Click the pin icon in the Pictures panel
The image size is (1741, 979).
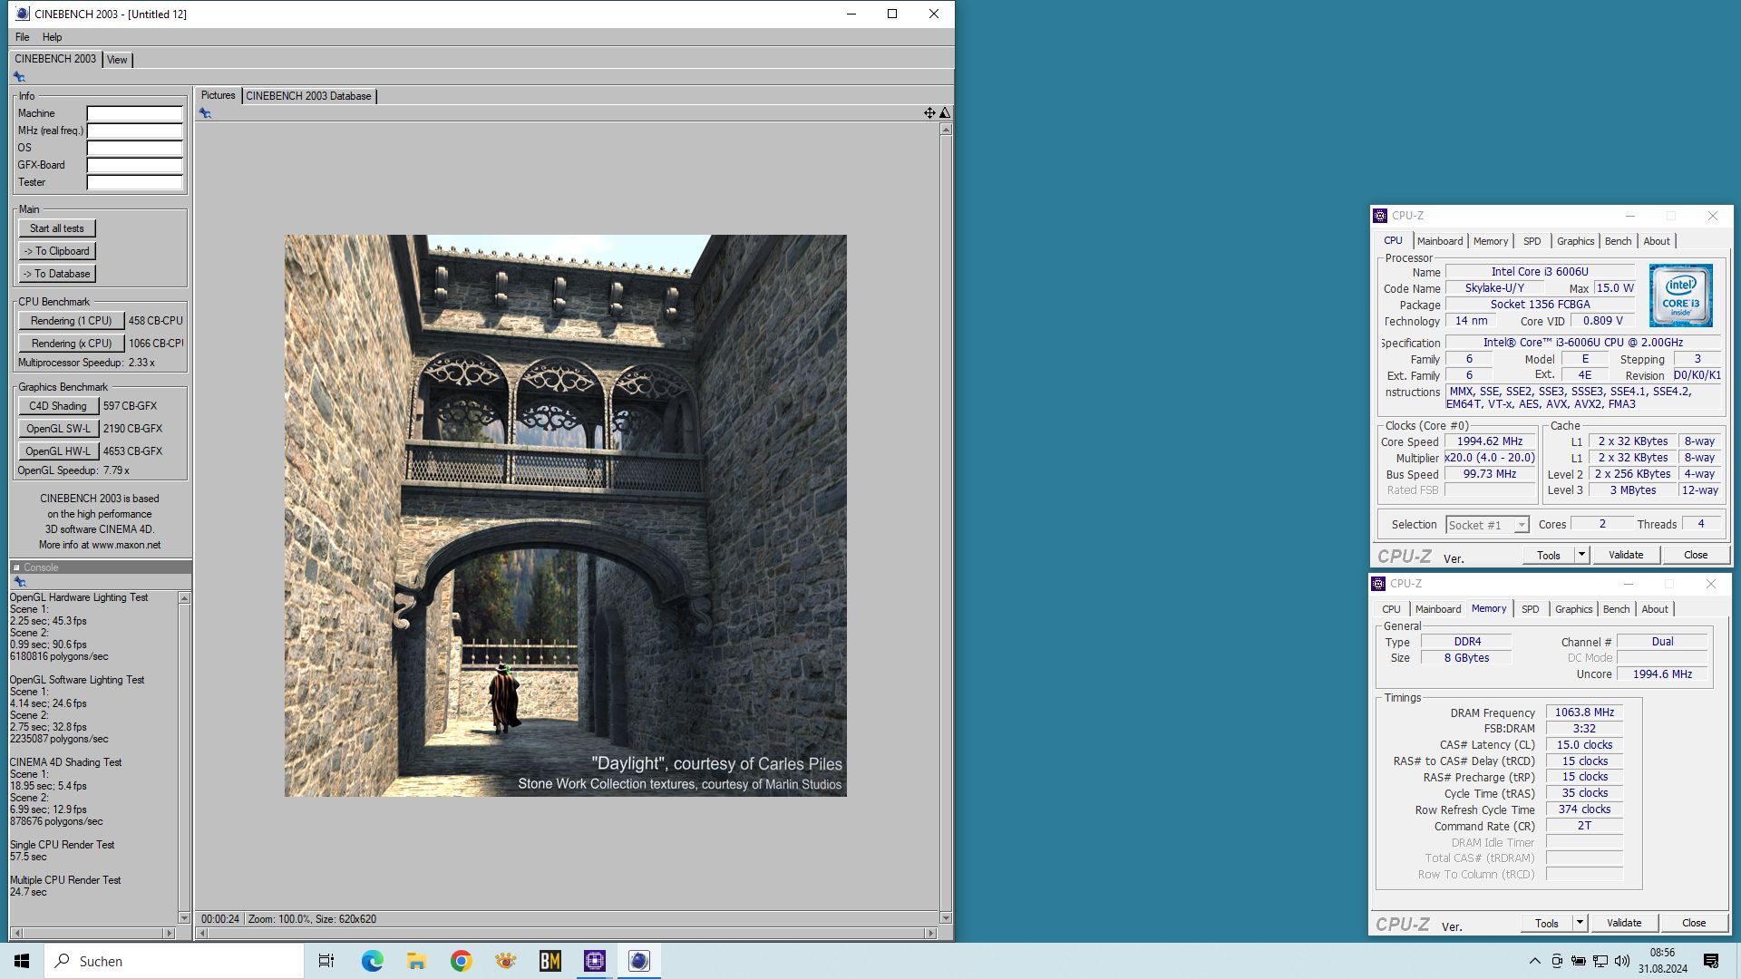(205, 113)
